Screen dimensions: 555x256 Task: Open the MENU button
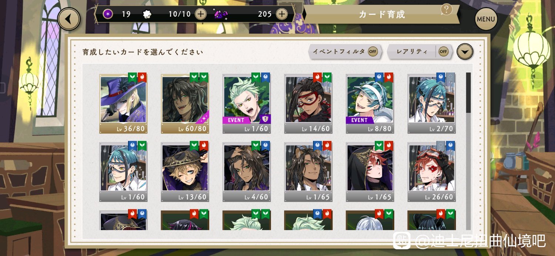pos(486,19)
